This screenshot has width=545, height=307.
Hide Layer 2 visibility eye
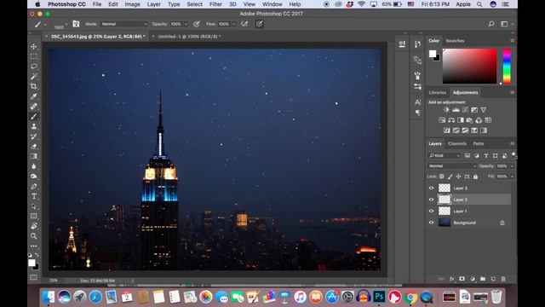pos(432,200)
